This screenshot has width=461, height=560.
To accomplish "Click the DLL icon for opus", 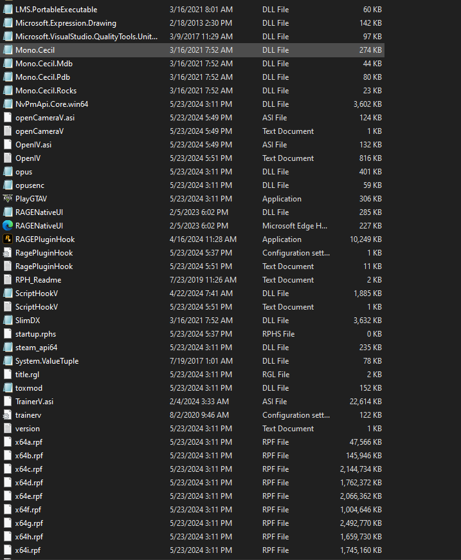I will tap(8, 172).
